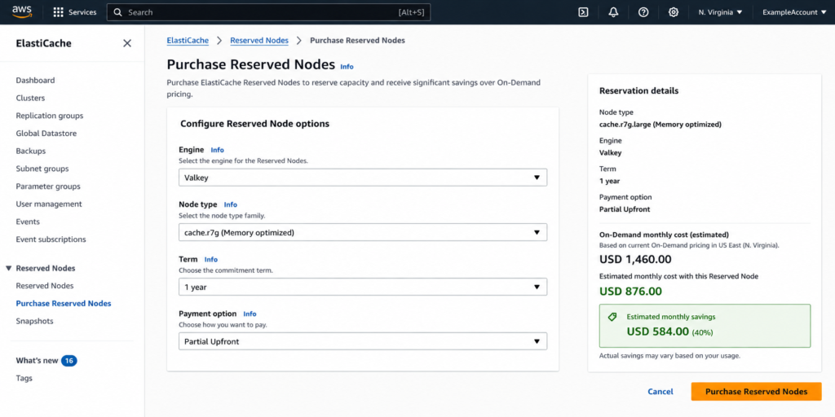Open the N. Virginia region selector
Viewport: 835px width, 417px height.
click(x=720, y=12)
